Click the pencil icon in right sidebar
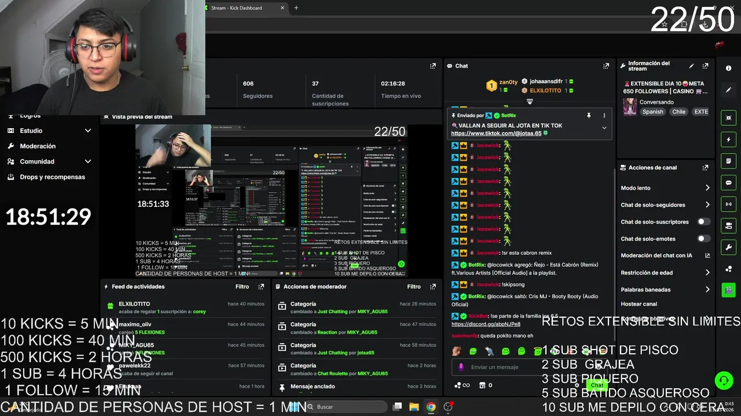The height and width of the screenshot is (416, 741). tap(728, 90)
